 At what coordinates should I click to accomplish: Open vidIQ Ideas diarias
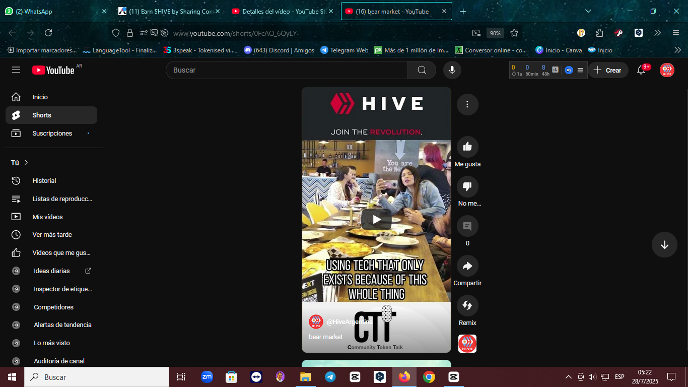51,271
